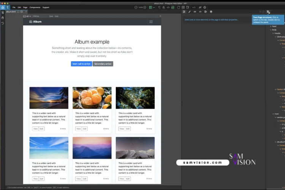Click the Main call to action button
285x190 pixels.
tap(81, 64)
